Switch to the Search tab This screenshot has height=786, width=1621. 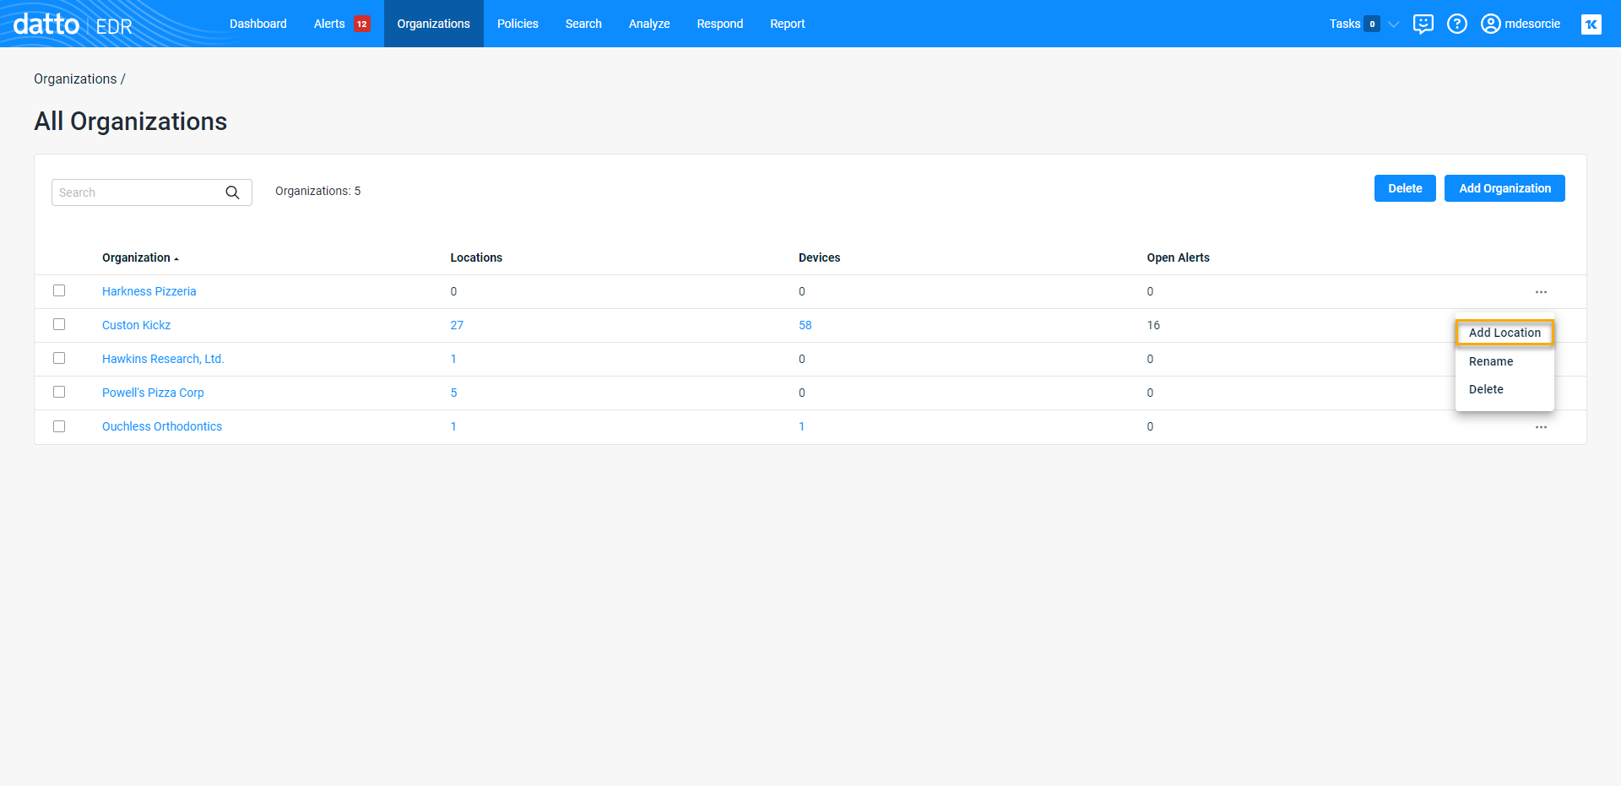[x=583, y=24]
